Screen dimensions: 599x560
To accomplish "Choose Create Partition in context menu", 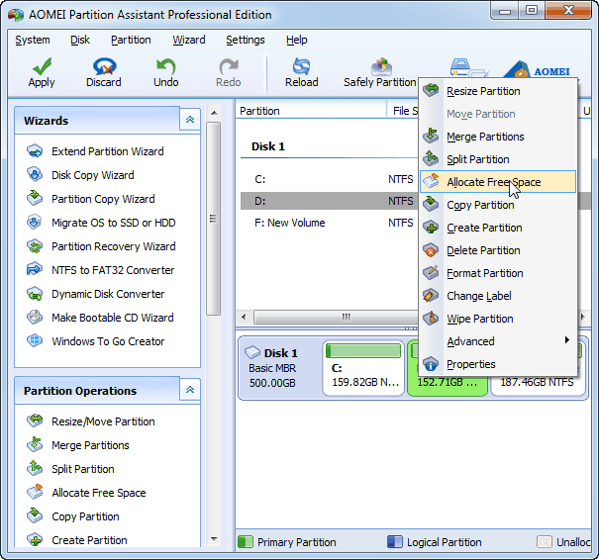I will pos(498,228).
